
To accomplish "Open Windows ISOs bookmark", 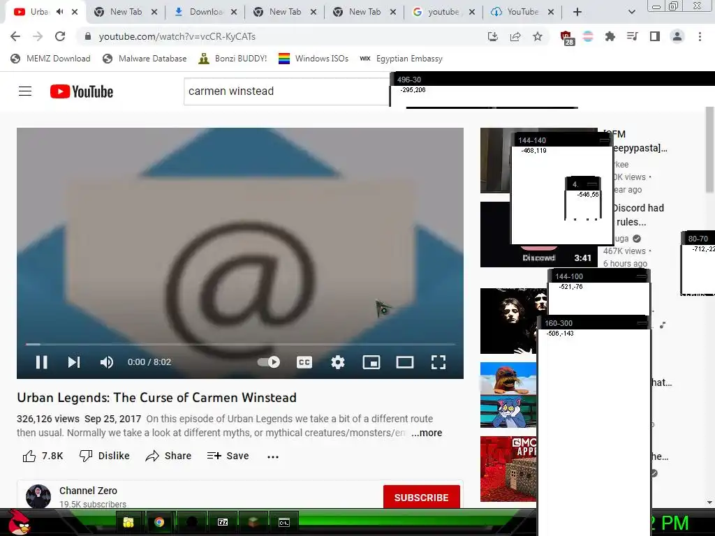I will pos(314,59).
